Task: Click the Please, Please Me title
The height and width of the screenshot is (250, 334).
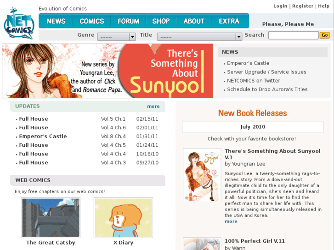Action: coord(288,24)
